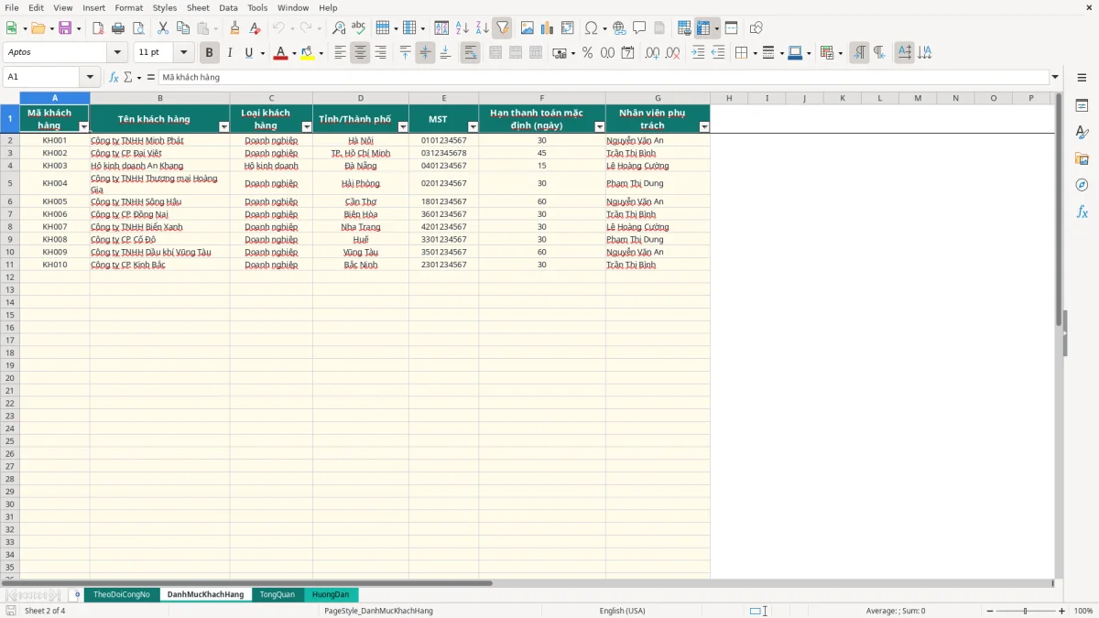Toggle Wrap Text button
The height and width of the screenshot is (618, 1099).
[x=470, y=53]
